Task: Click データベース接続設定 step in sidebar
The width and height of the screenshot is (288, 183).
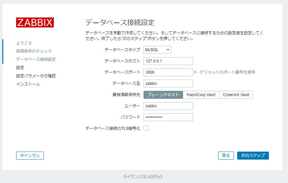Action: [x=36, y=59]
